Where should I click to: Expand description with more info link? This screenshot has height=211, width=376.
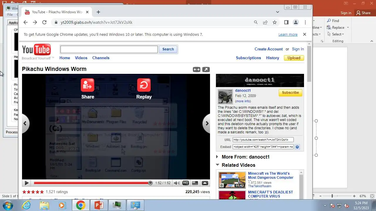click(x=243, y=101)
